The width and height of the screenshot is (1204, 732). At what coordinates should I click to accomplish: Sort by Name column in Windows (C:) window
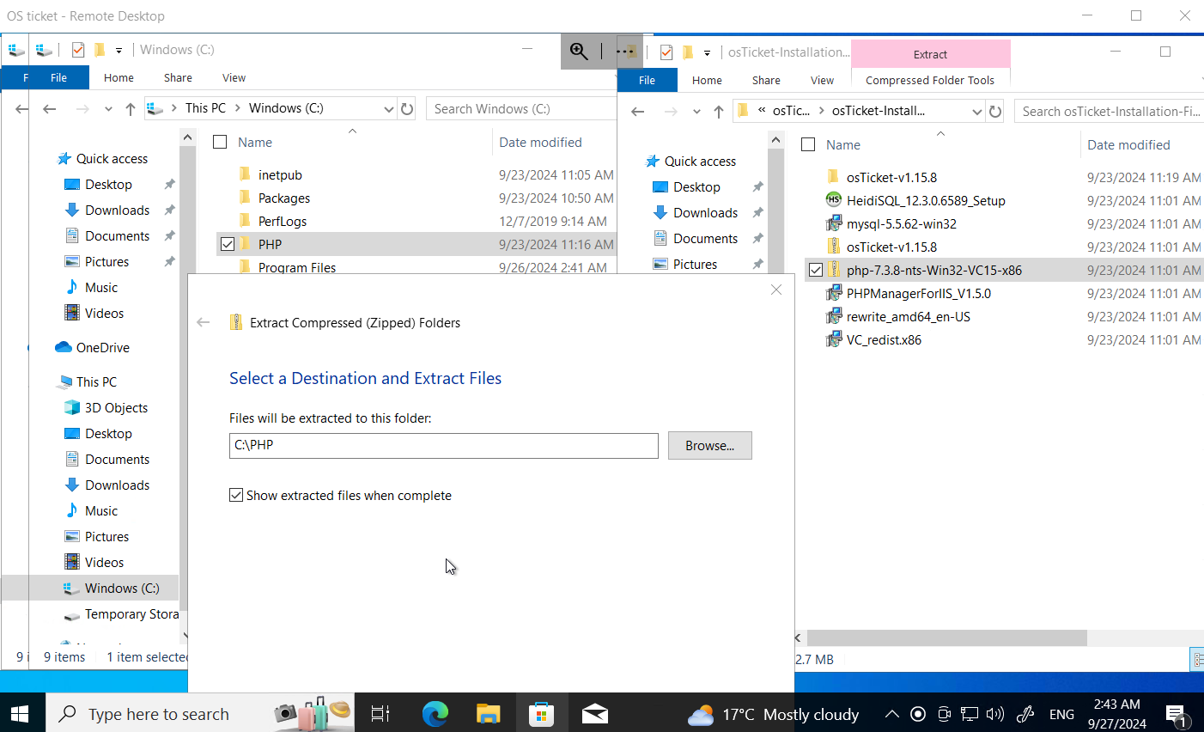coord(254,142)
